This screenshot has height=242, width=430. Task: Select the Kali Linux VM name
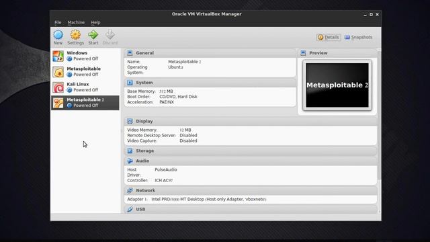coord(78,84)
